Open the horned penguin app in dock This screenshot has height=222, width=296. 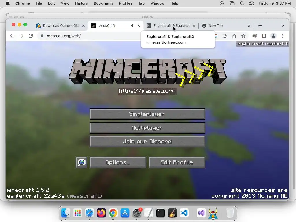pyautogui.click(x=213, y=213)
